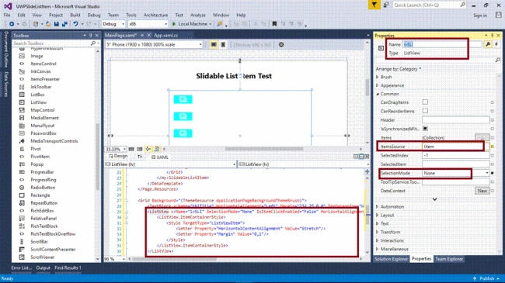
Task: Click the Save All toolbar icon
Action: [64, 24]
